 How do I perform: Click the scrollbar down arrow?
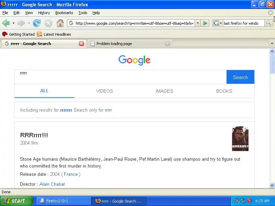point(272,185)
